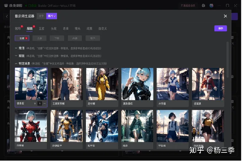Collapse the 特定场景 section
This screenshot has width=242, height=161.
(x=16, y=63)
